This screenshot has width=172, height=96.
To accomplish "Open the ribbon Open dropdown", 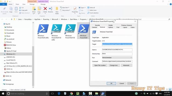I will pyautogui.click(x=82, y=8).
